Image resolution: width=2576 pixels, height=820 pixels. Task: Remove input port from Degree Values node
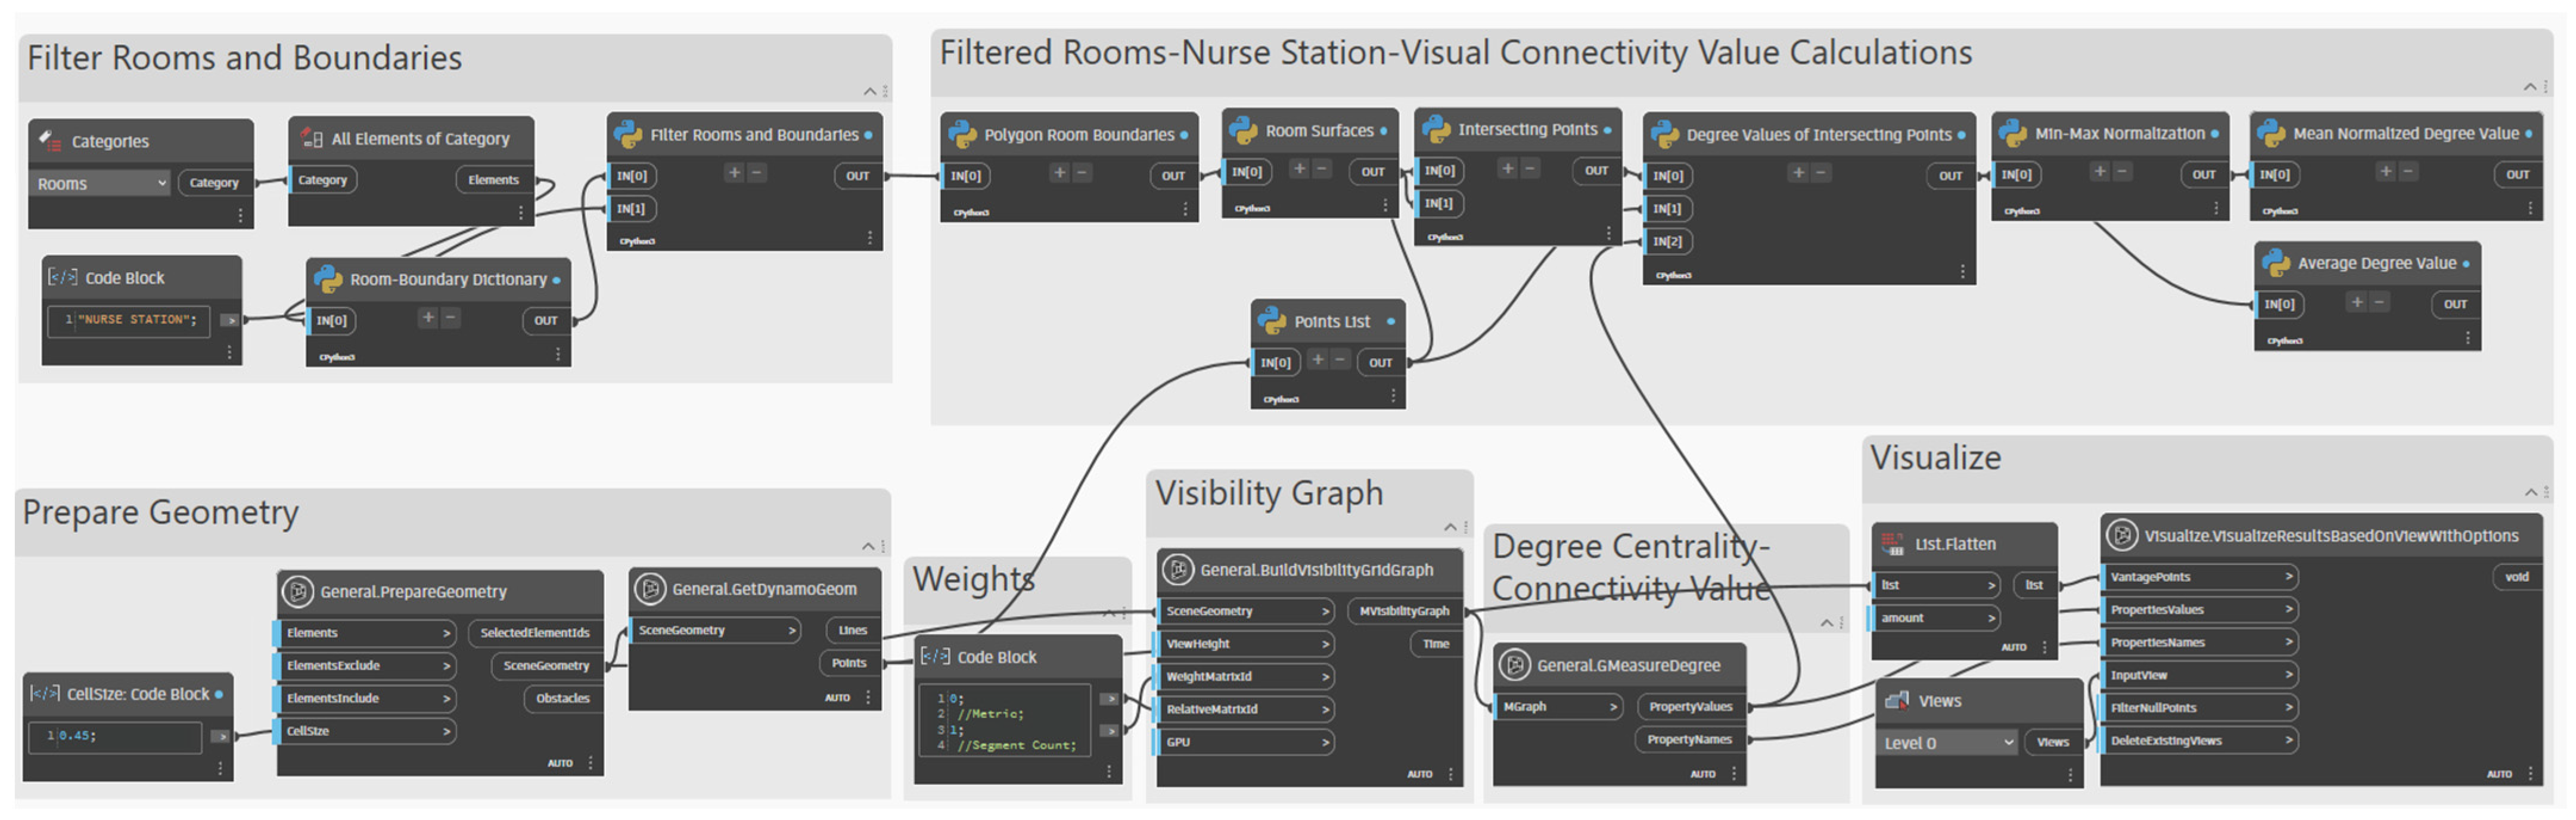pos(1820,173)
